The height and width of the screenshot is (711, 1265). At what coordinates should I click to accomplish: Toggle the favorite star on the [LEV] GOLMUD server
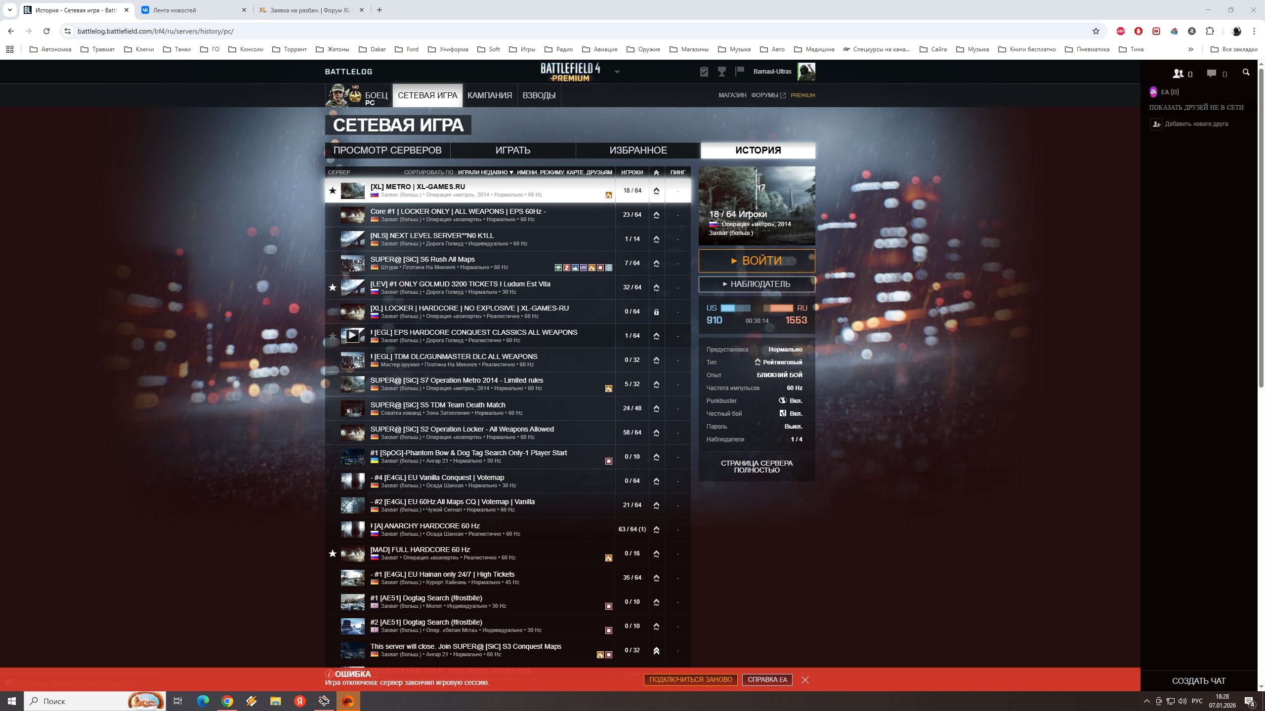333,287
